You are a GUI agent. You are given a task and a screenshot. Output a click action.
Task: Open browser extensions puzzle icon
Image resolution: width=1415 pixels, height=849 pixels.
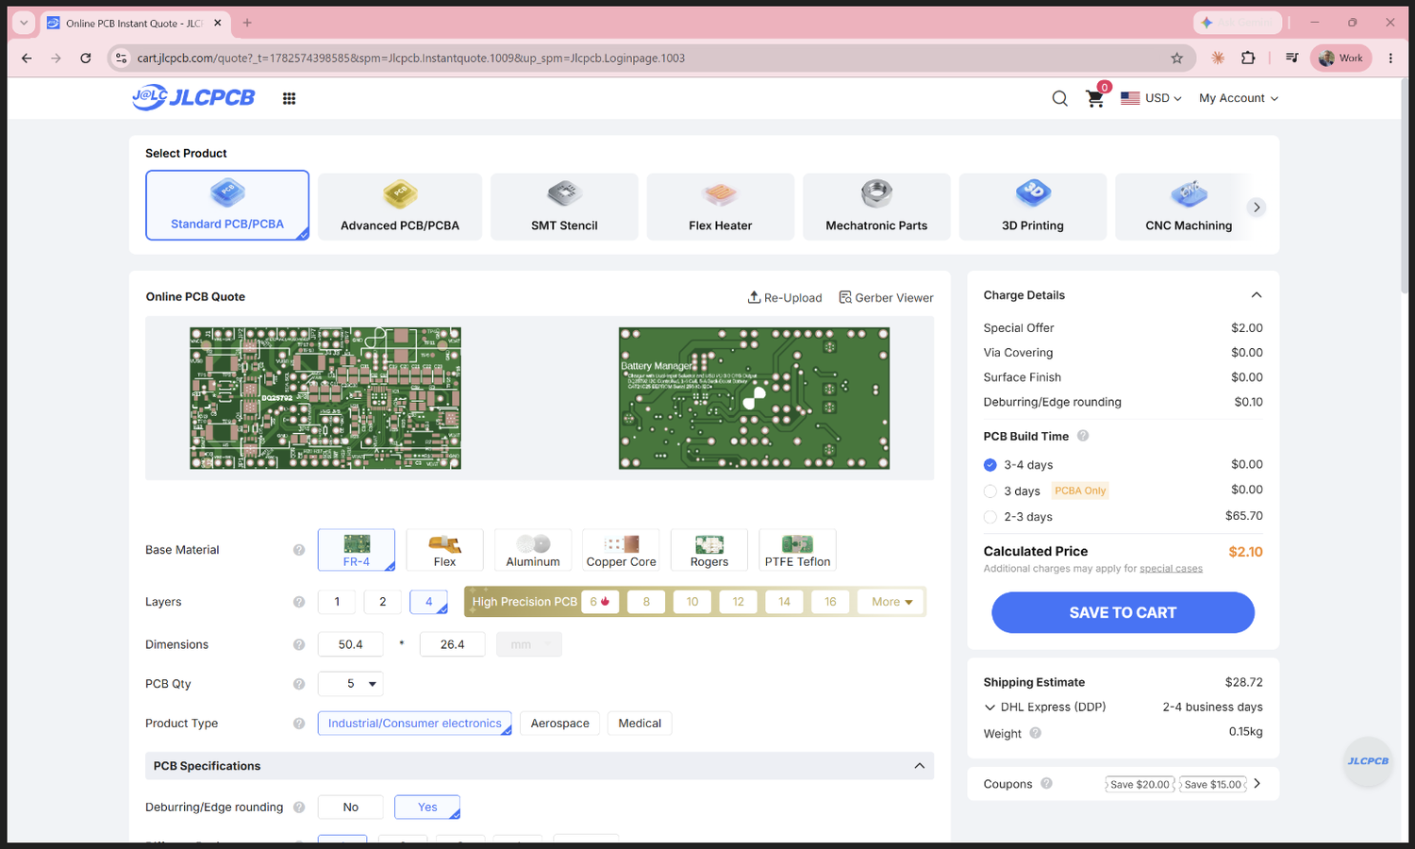pyautogui.click(x=1248, y=58)
